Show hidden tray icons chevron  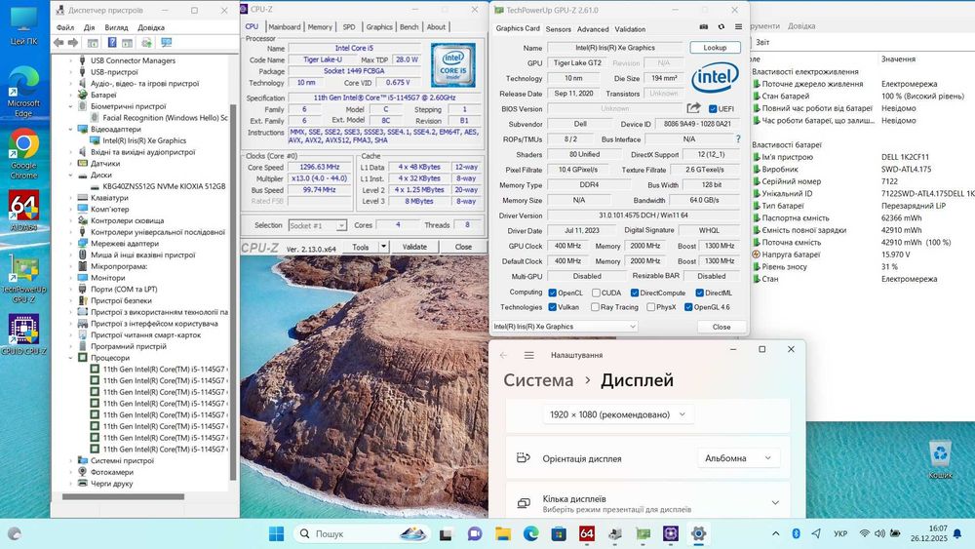[775, 533]
